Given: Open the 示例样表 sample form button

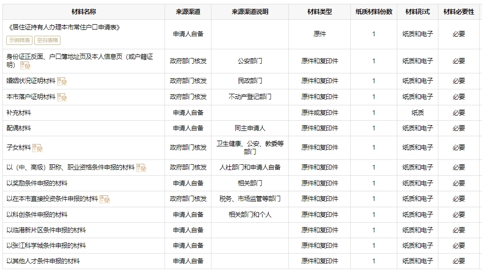Looking at the screenshot, I should 19,40.
